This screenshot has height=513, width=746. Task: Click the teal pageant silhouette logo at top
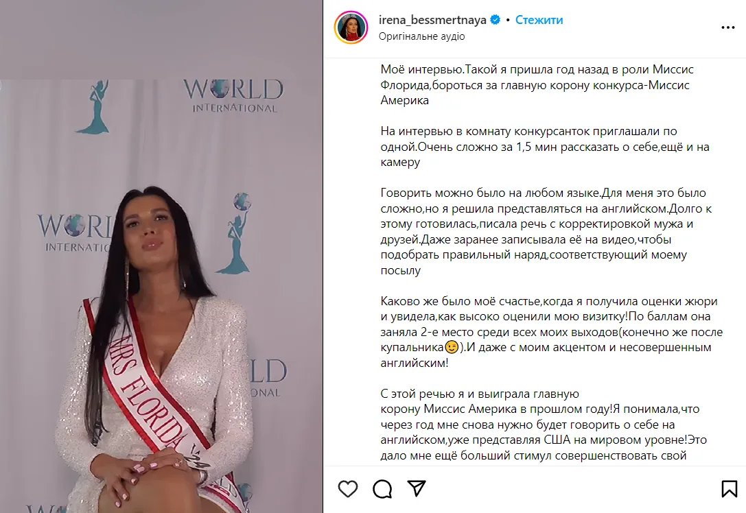[x=93, y=106]
